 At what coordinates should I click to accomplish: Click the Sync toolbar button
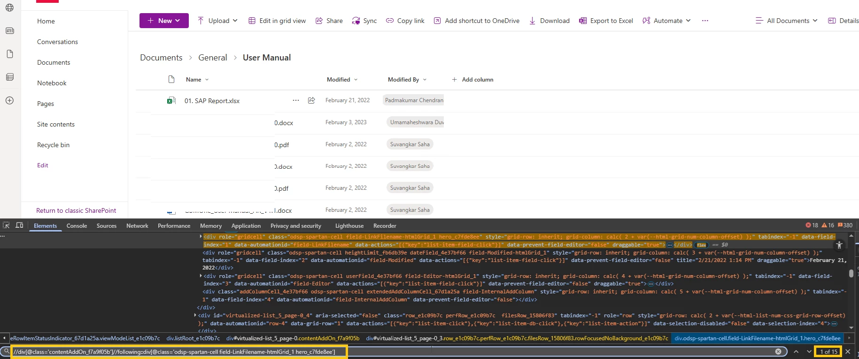tap(364, 21)
